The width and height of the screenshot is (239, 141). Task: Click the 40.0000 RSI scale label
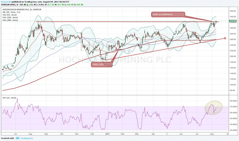tap(234, 124)
